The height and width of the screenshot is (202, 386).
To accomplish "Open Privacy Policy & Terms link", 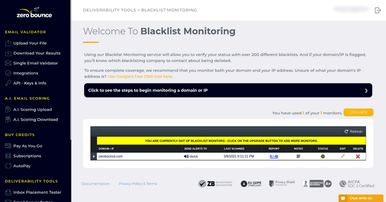I will [x=138, y=184].
